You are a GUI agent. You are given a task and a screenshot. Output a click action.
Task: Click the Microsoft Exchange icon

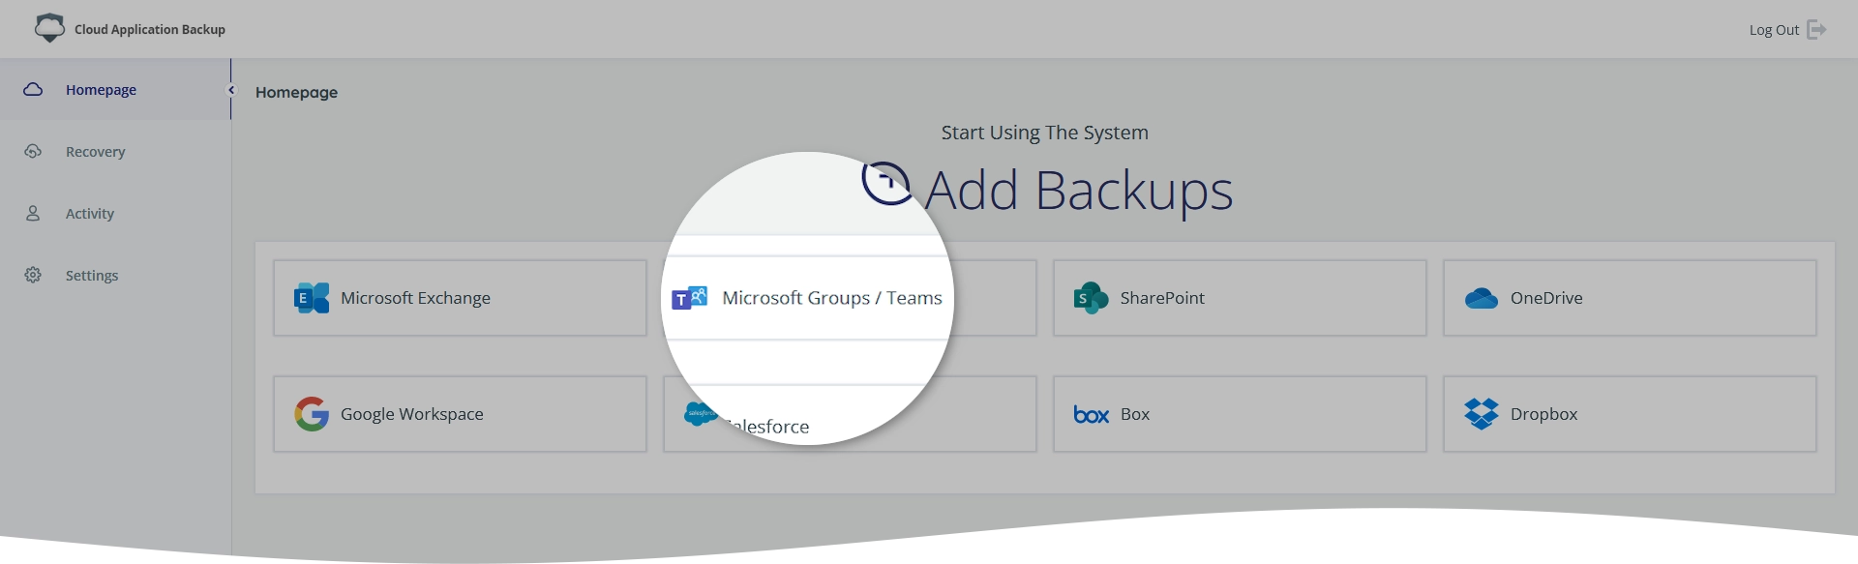pos(312,298)
